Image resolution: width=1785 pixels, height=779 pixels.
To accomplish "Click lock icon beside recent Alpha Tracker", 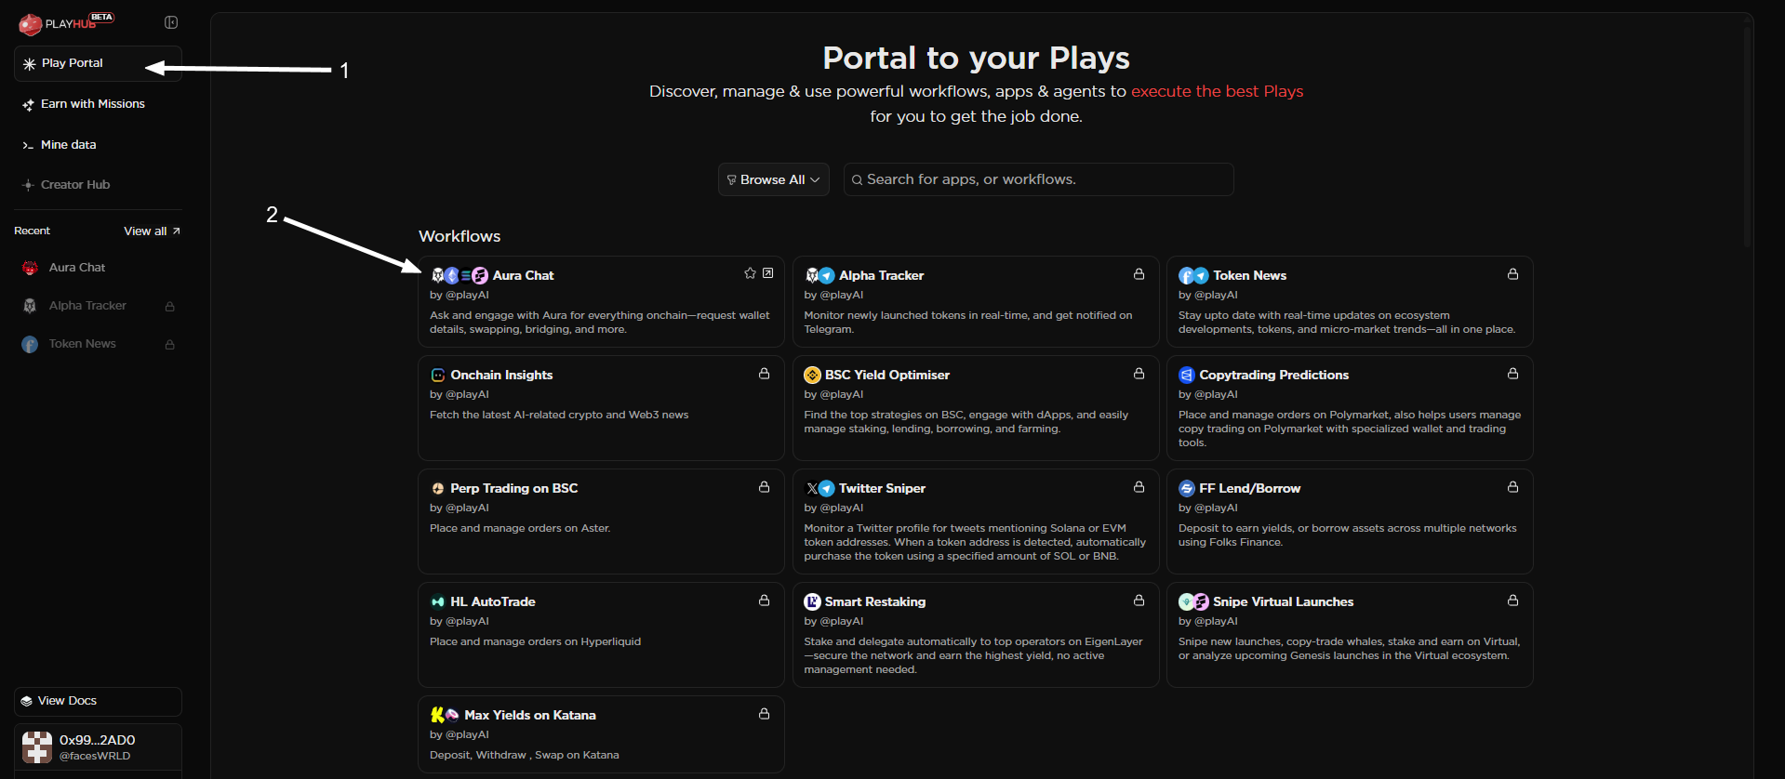I will [170, 307].
